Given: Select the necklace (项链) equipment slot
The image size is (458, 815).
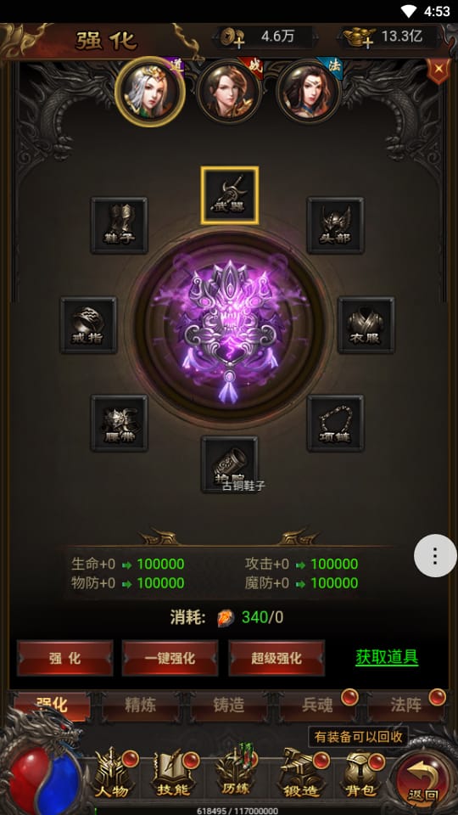Looking at the screenshot, I should [x=336, y=423].
